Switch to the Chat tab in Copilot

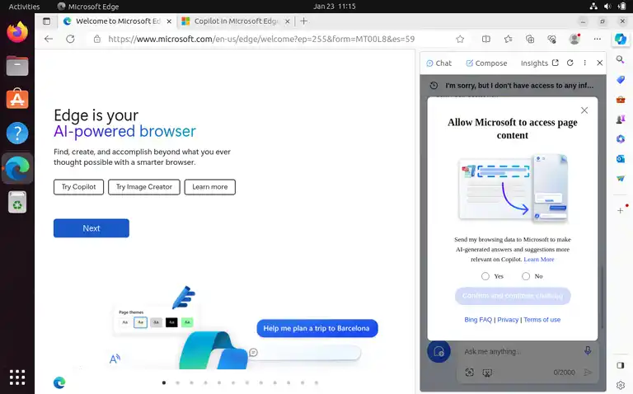click(438, 63)
